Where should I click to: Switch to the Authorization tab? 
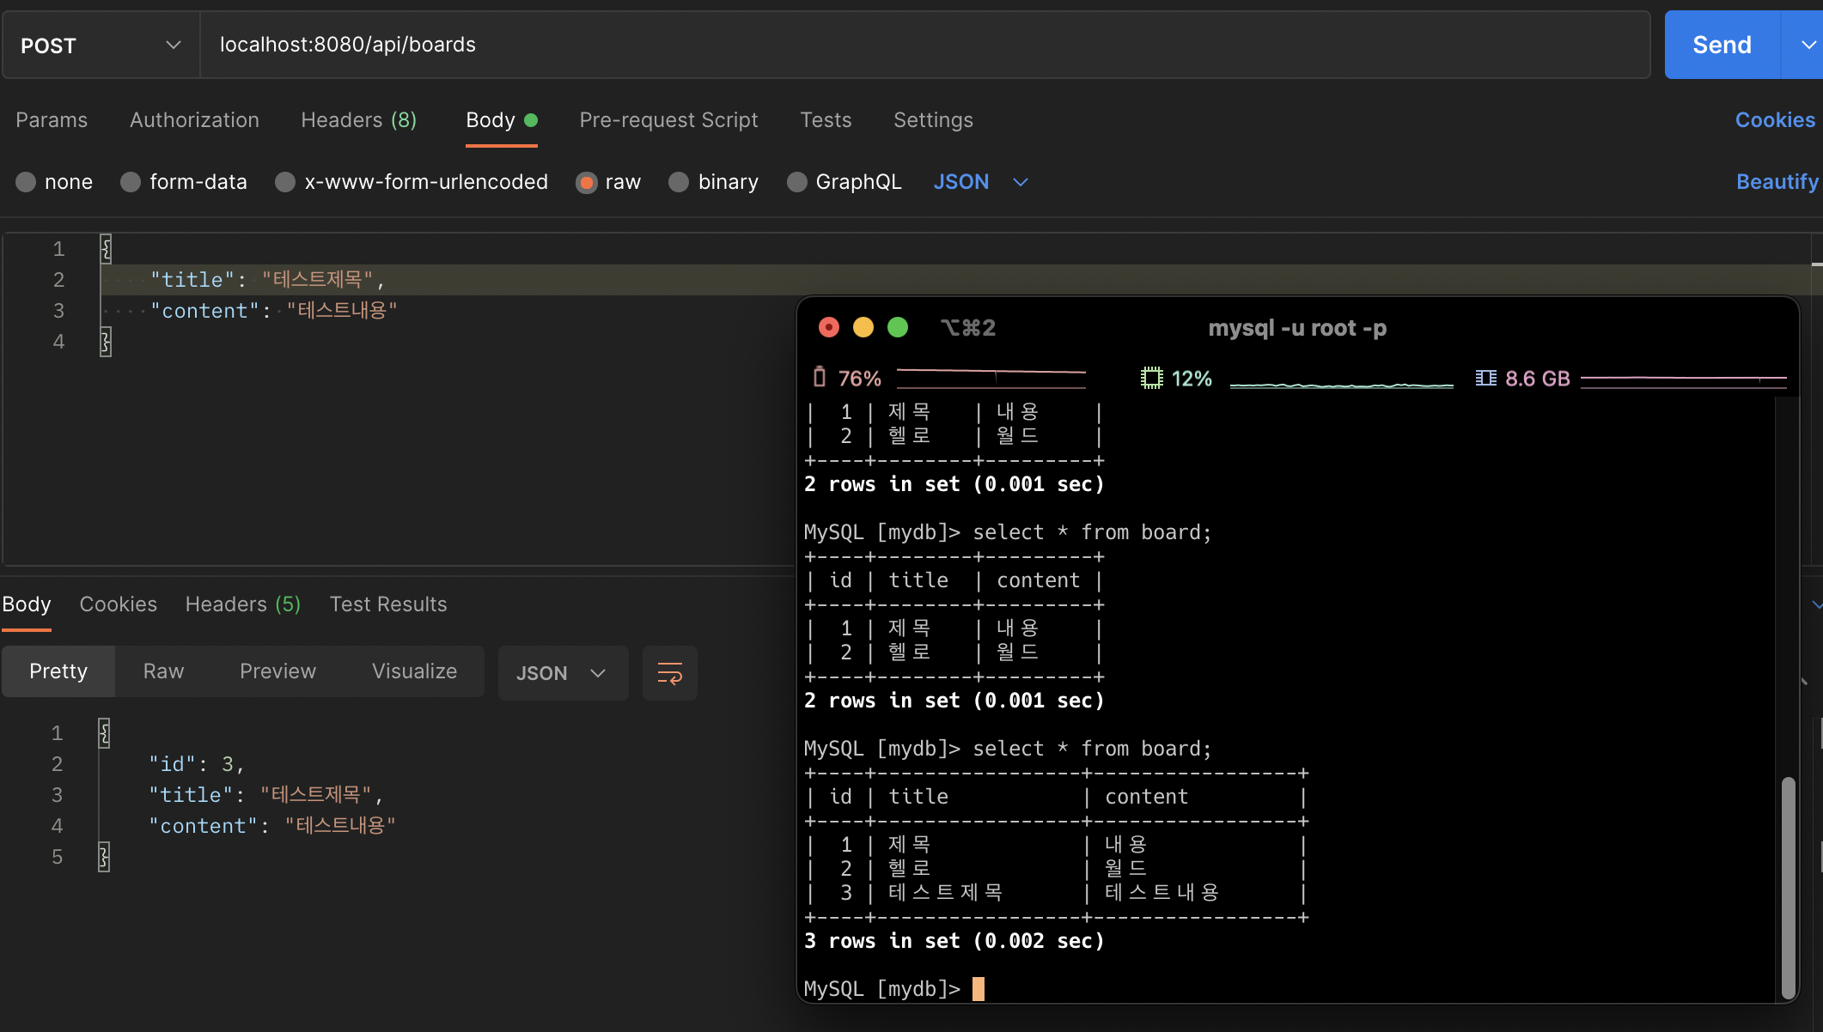click(194, 120)
